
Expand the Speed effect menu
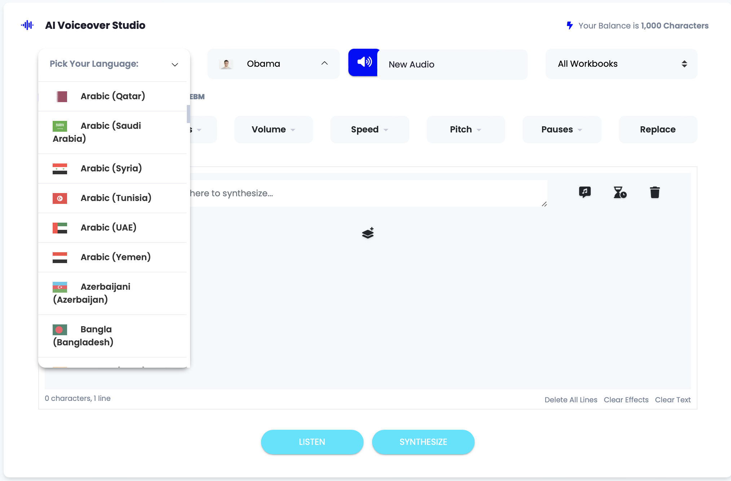[x=369, y=130]
